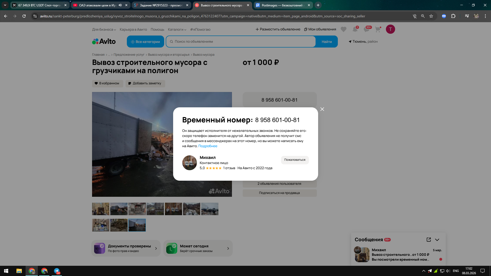
Task: Mute the YouTube tab audio icon
Action: 120,5
